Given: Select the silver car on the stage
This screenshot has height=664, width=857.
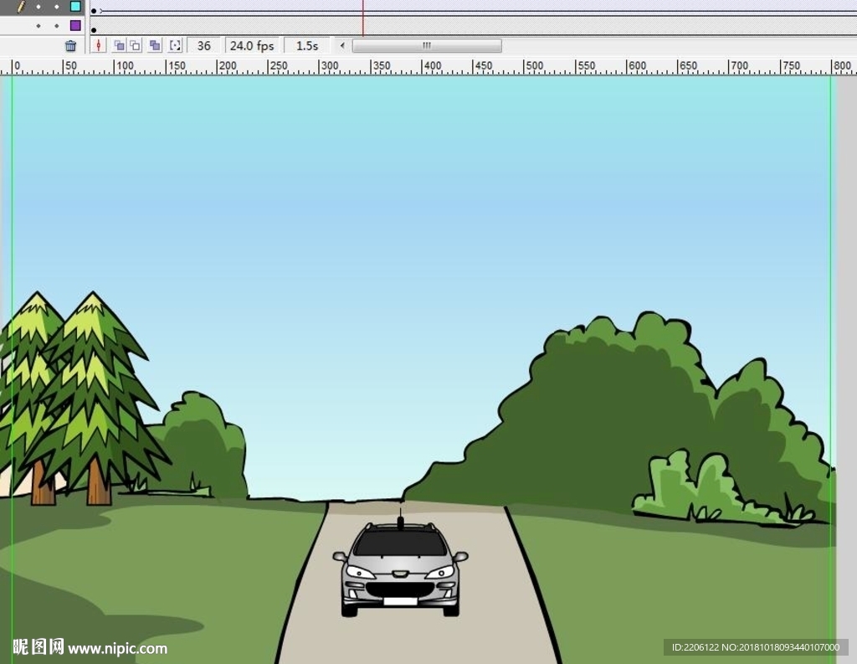Looking at the screenshot, I should pos(400,568).
